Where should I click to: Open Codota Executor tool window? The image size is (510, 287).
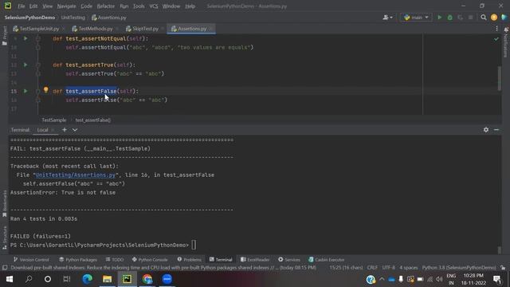(326, 260)
